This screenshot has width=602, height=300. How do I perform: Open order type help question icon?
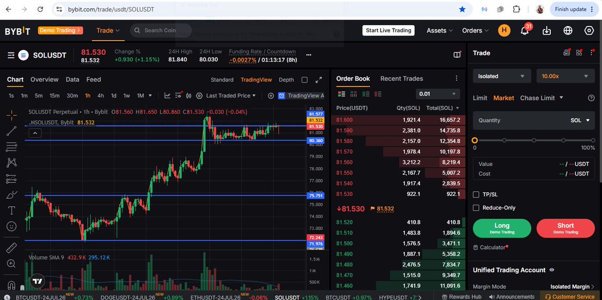click(x=591, y=98)
